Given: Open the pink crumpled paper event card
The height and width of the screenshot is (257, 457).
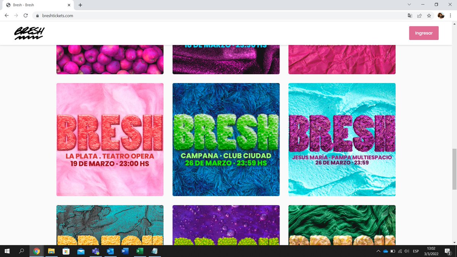Looking at the screenshot, I should (x=342, y=60).
